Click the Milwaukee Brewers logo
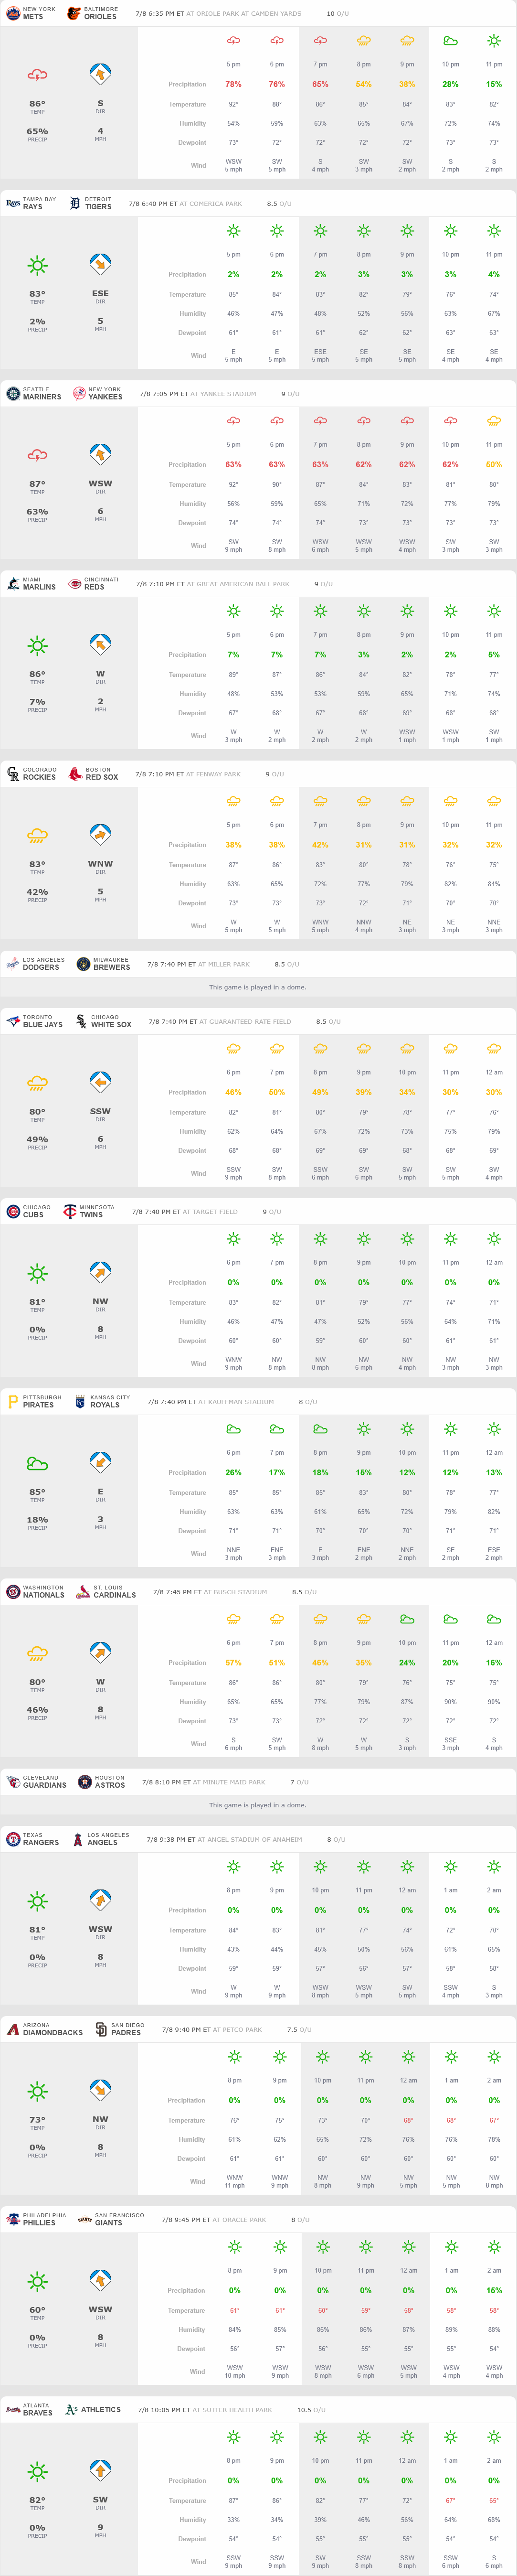 [83, 963]
